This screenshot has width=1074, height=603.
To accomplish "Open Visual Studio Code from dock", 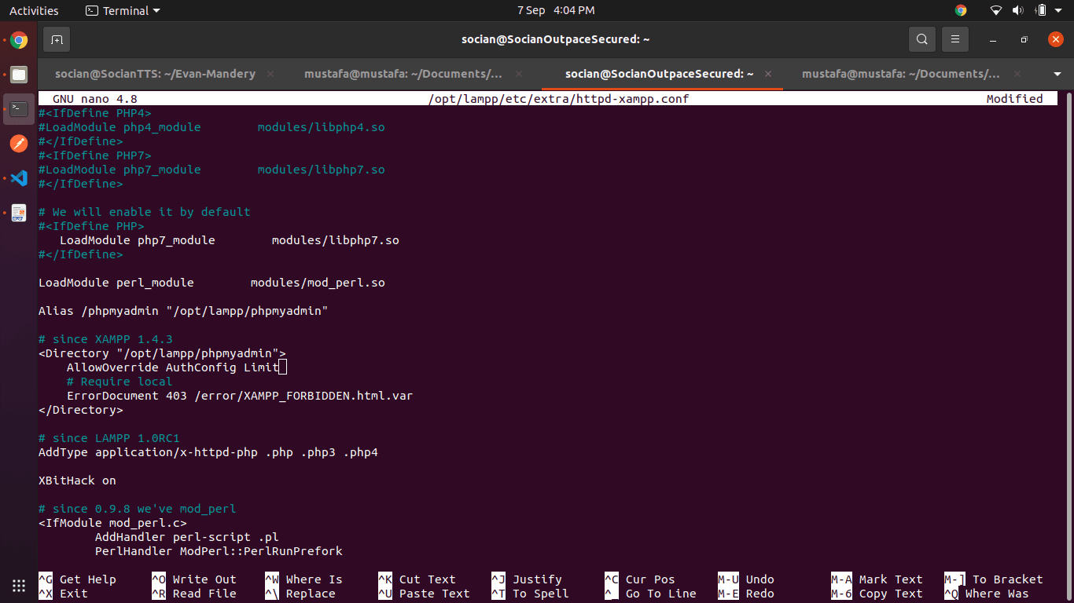I will tap(19, 178).
